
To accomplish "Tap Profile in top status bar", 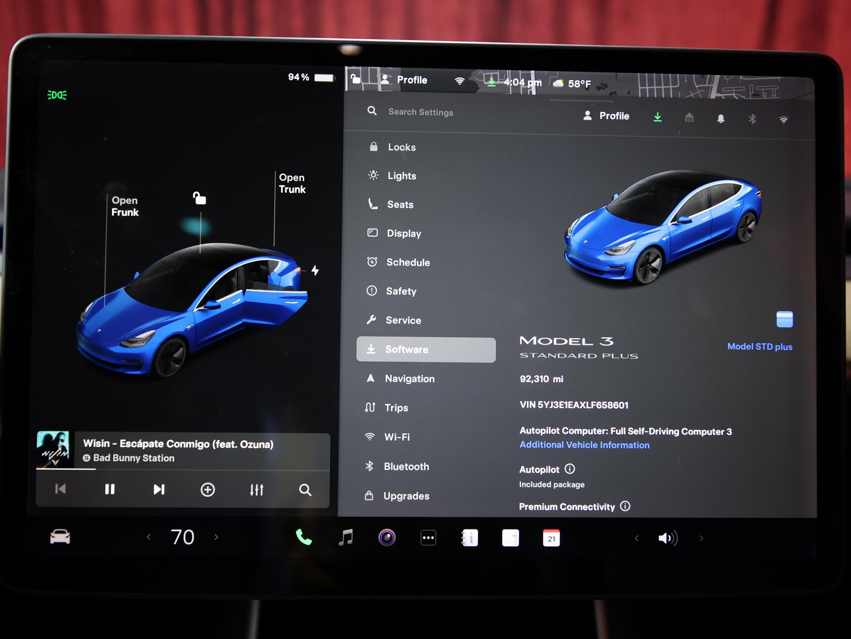I will 405,80.
